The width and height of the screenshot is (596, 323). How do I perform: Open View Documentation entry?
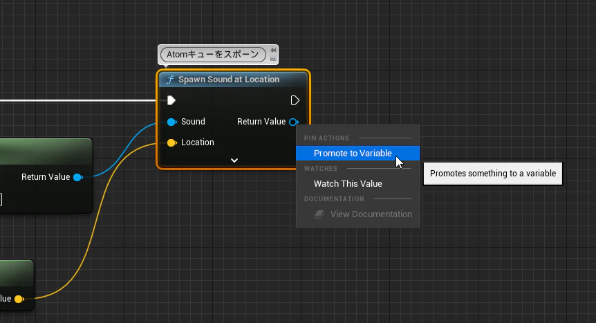point(357,214)
